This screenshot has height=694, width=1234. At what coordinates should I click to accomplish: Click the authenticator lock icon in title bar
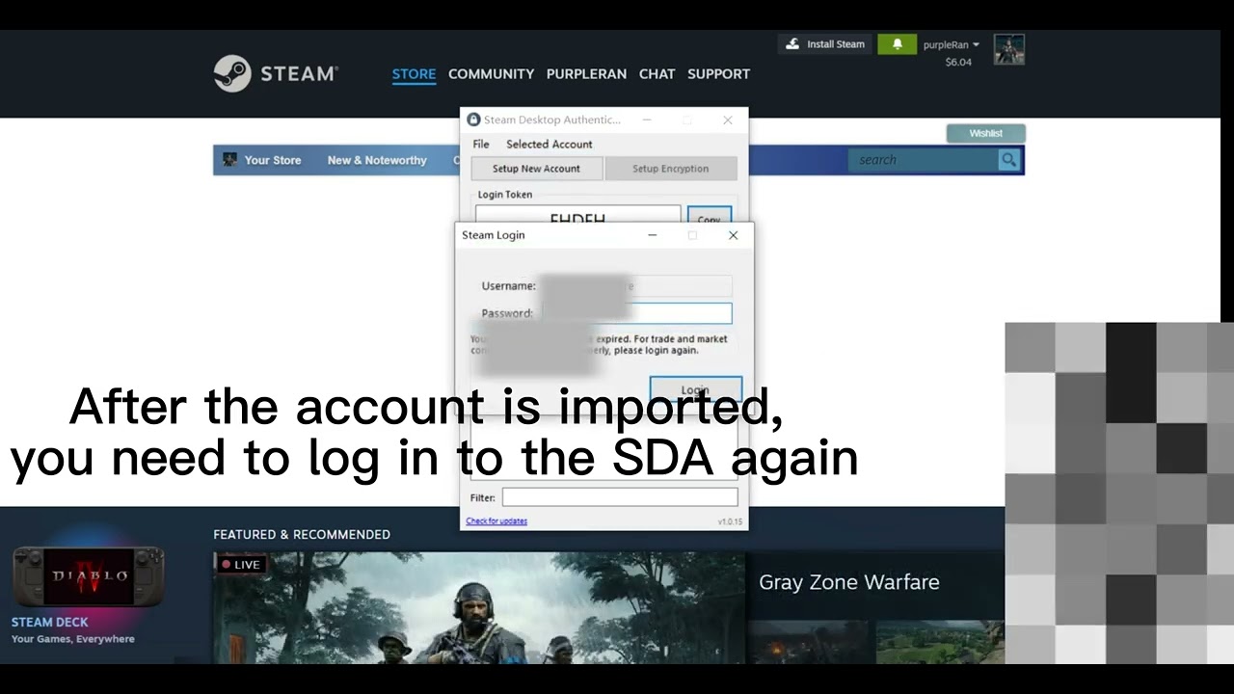[x=473, y=120]
